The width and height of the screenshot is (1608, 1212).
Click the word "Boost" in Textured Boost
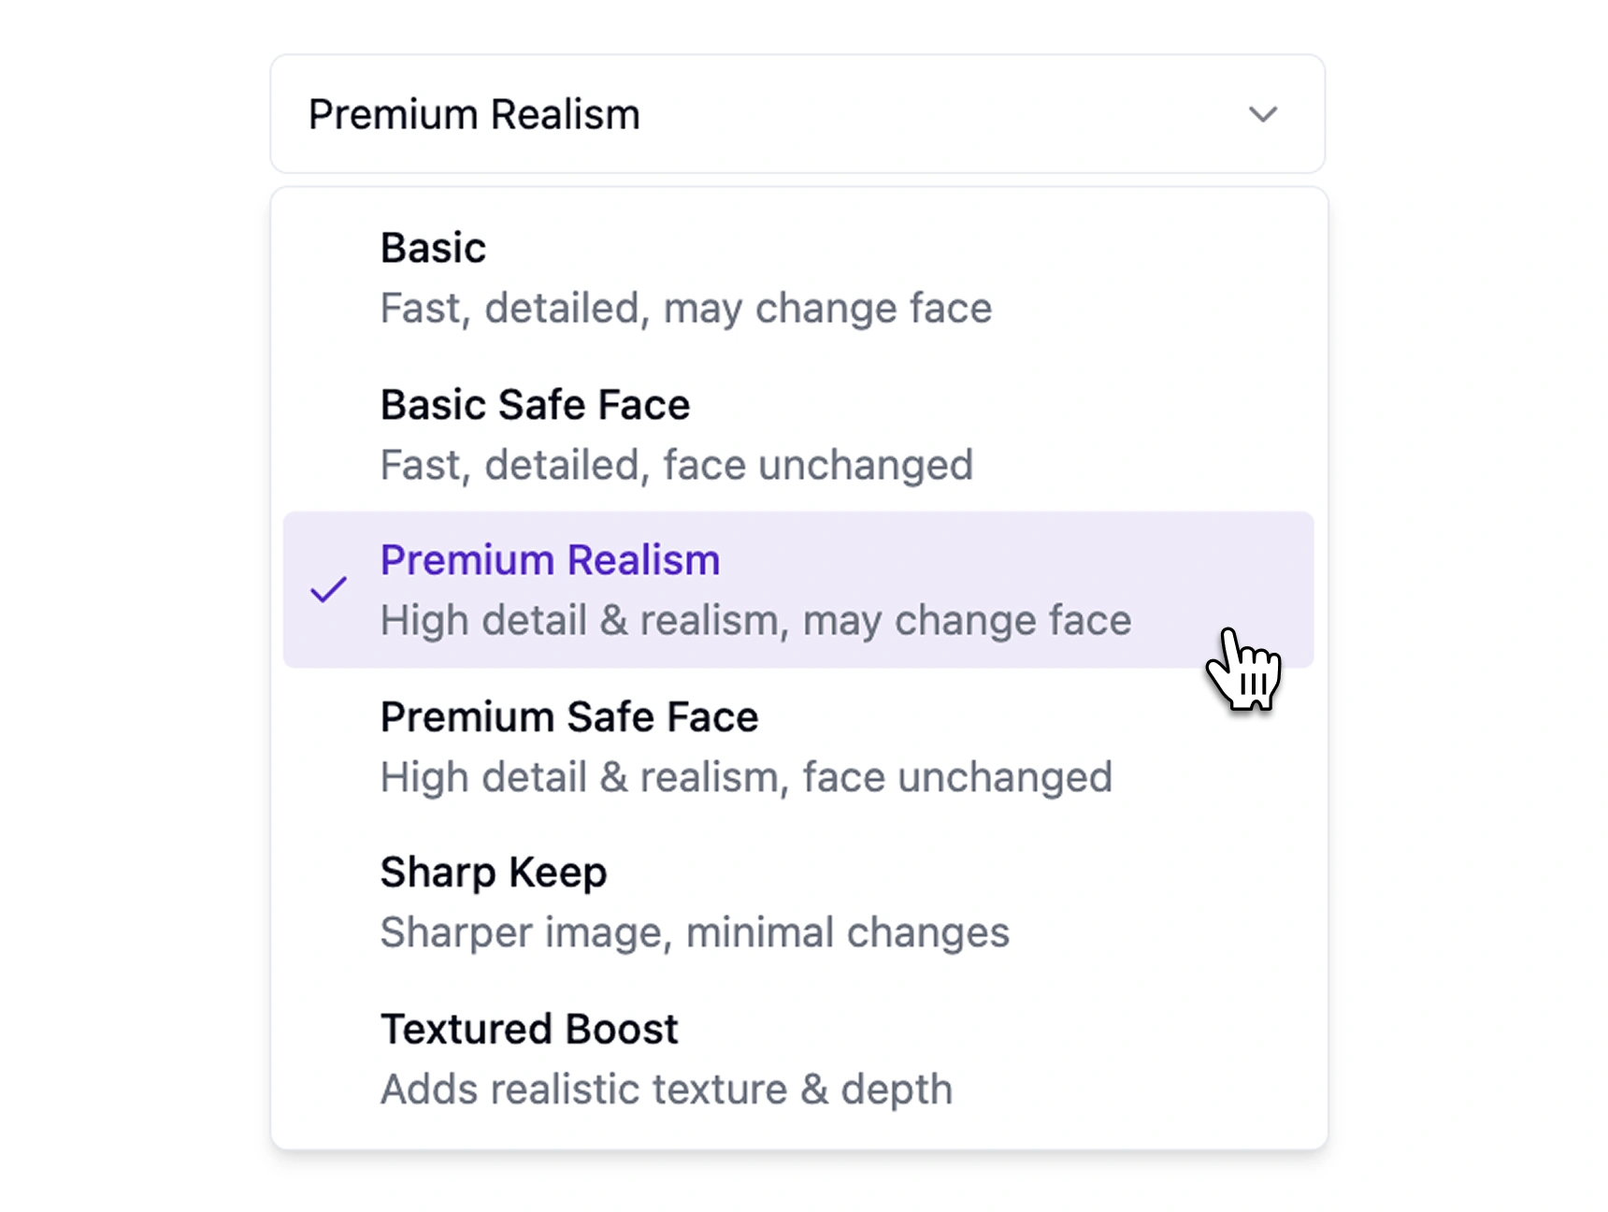click(621, 1030)
